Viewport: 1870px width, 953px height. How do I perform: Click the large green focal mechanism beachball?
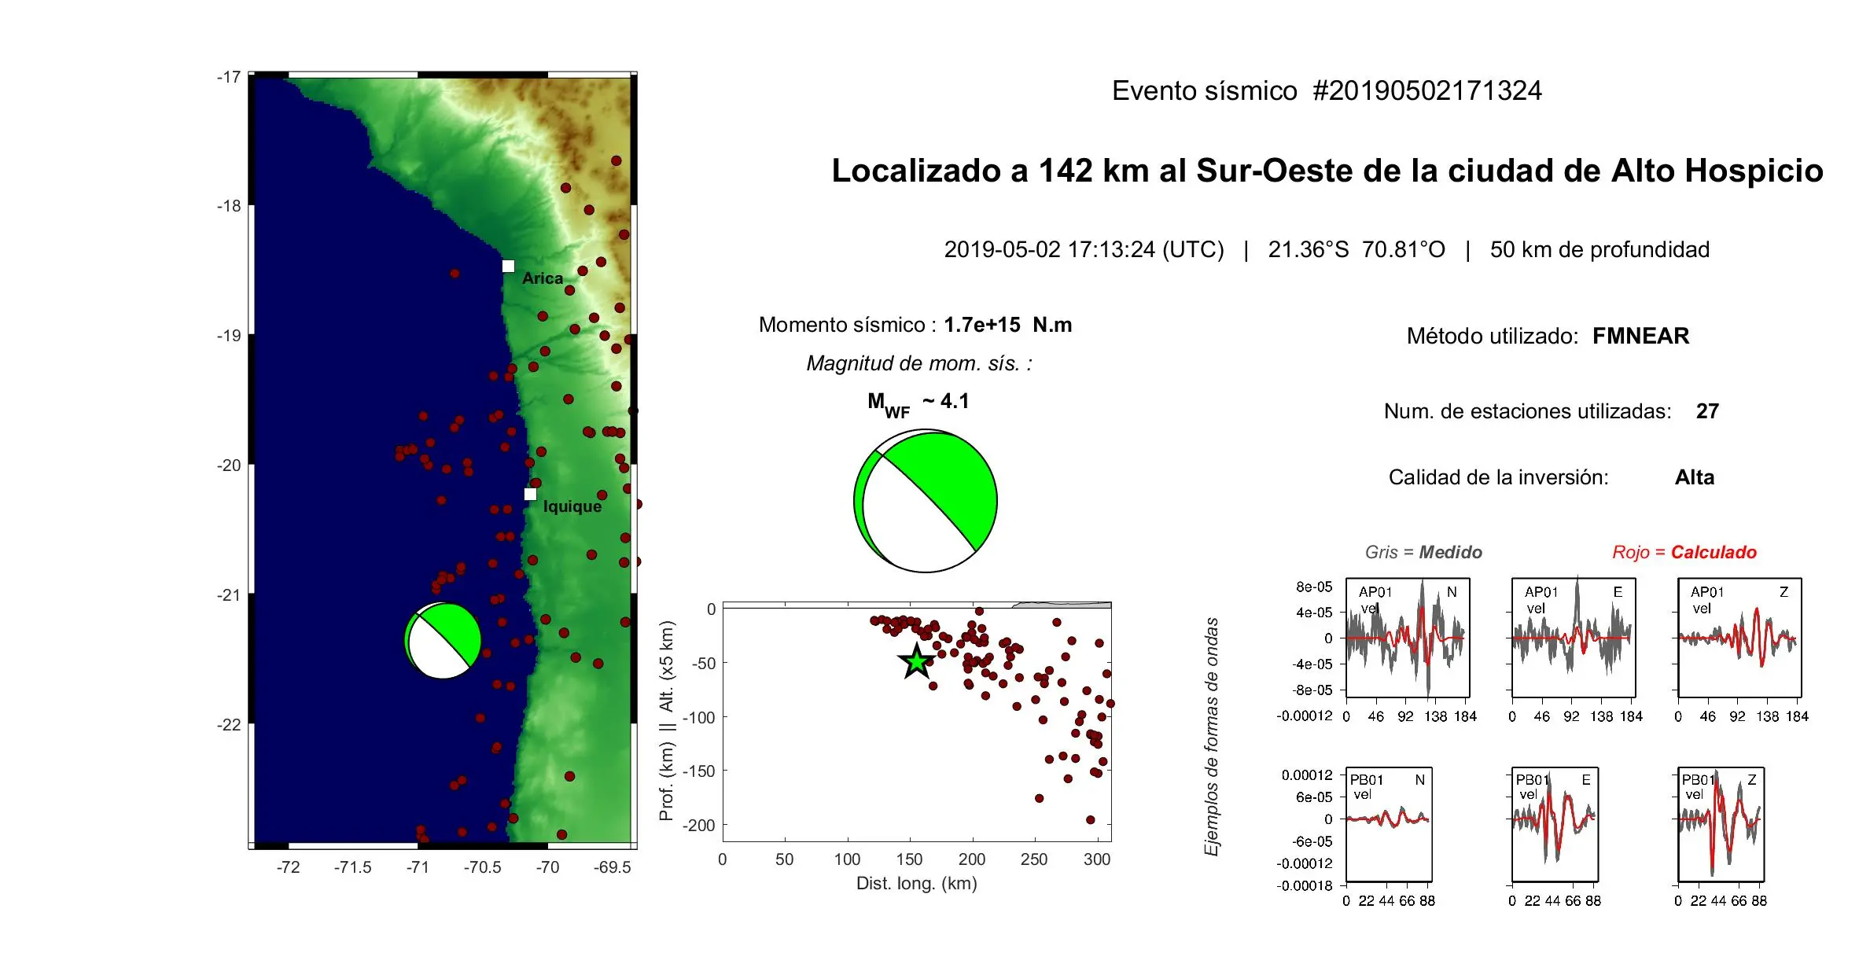[926, 501]
